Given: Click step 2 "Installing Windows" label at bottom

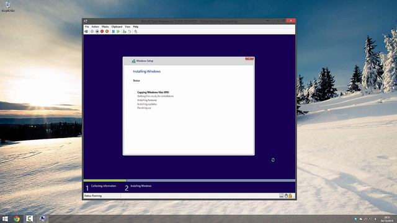Looking at the screenshot, I should click(141, 186).
